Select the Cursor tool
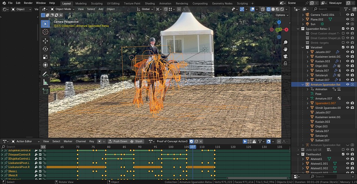Viewport: 357px width, 184px height. coord(45,32)
